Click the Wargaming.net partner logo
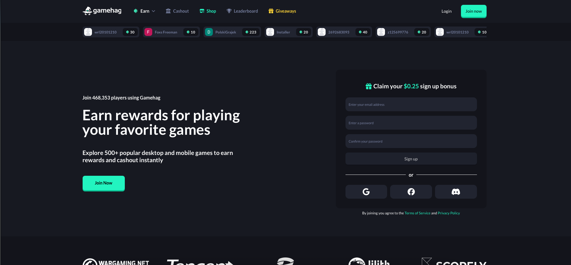 pyautogui.click(x=116, y=262)
